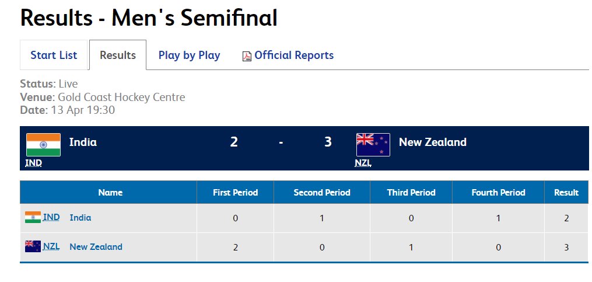The image size is (592, 282).
Task: Open the Start List tab
Action: point(54,55)
